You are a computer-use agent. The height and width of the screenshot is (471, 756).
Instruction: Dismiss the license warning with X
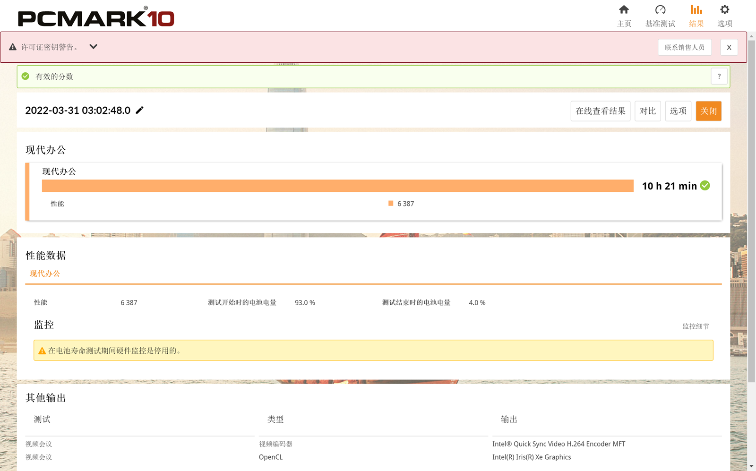[729, 47]
